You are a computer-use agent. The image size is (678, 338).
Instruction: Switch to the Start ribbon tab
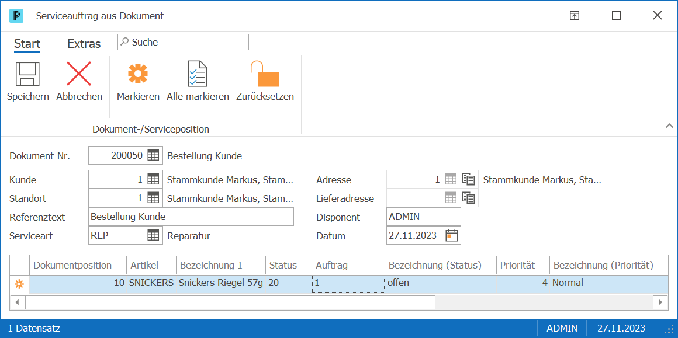[27, 44]
